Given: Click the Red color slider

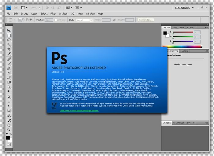Looking at the screenshot, I should pyautogui.click(x=183, y=32).
